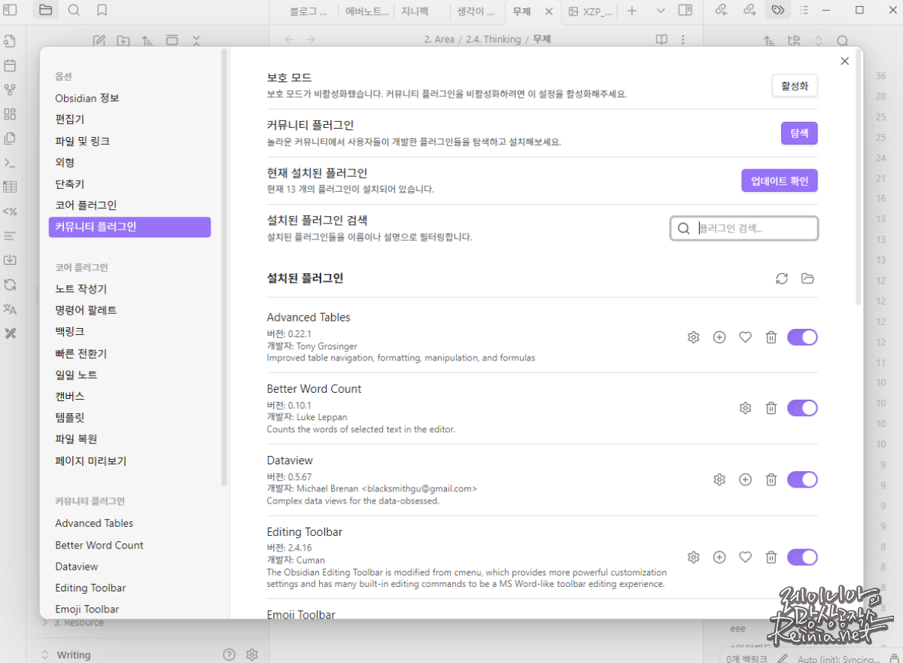Uninstall Editing Toolbar with trash icon
The width and height of the screenshot is (903, 663).
[x=771, y=557]
